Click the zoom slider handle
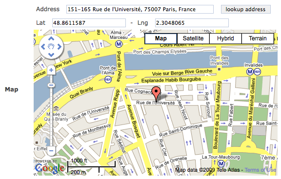281x179 pixels. 51,85
